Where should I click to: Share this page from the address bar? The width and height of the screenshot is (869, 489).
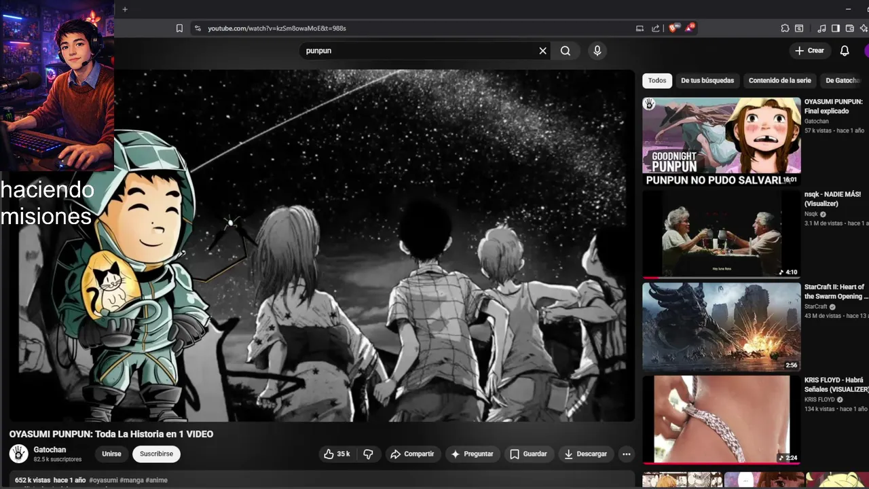tap(656, 29)
